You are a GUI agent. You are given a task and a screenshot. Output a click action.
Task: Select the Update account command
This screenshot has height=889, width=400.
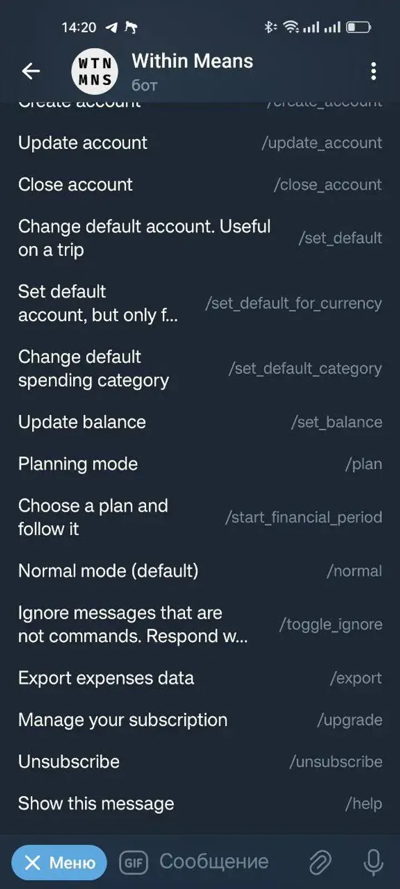click(x=200, y=143)
